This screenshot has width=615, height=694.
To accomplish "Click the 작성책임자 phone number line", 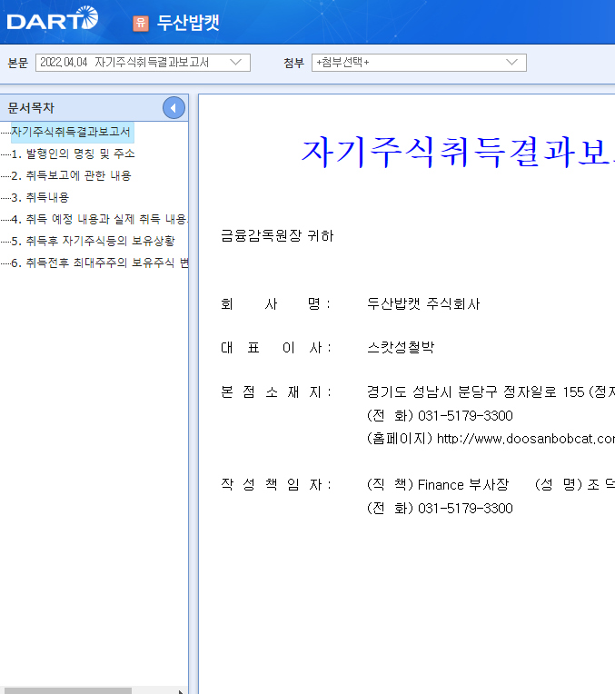I will click(440, 508).
